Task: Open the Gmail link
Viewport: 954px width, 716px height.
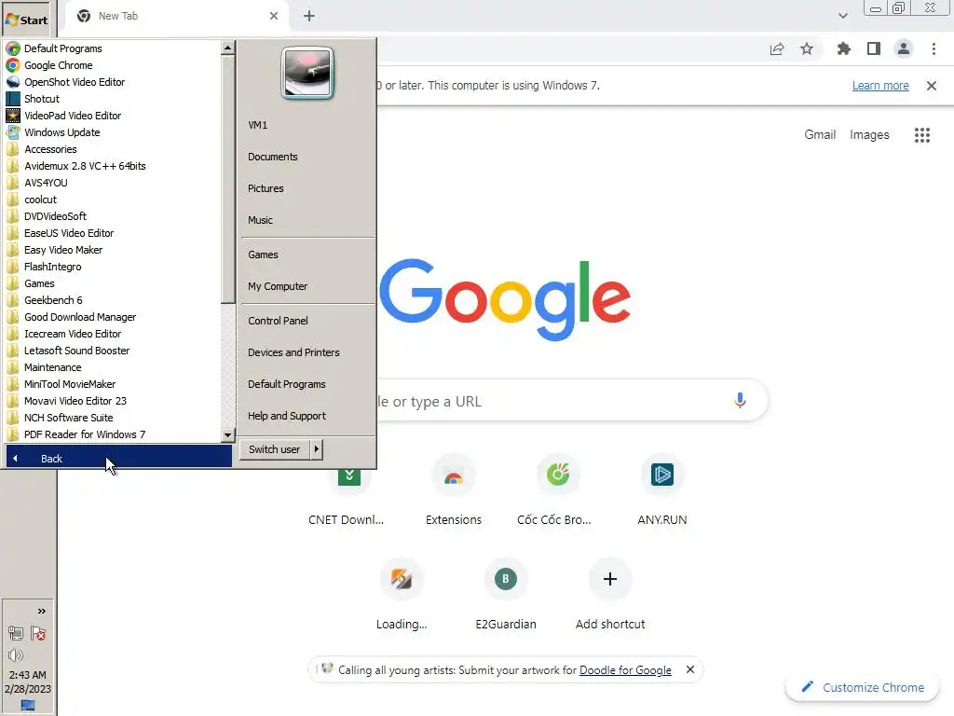Action: [820, 134]
